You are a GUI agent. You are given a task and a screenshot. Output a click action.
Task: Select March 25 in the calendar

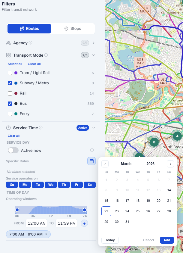[x=138, y=211]
